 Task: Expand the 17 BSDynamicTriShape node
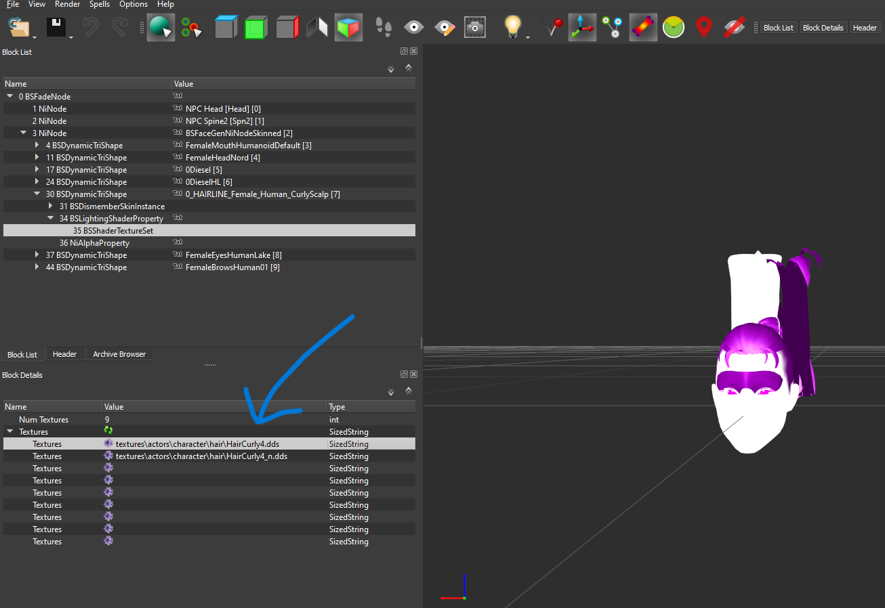coord(37,170)
